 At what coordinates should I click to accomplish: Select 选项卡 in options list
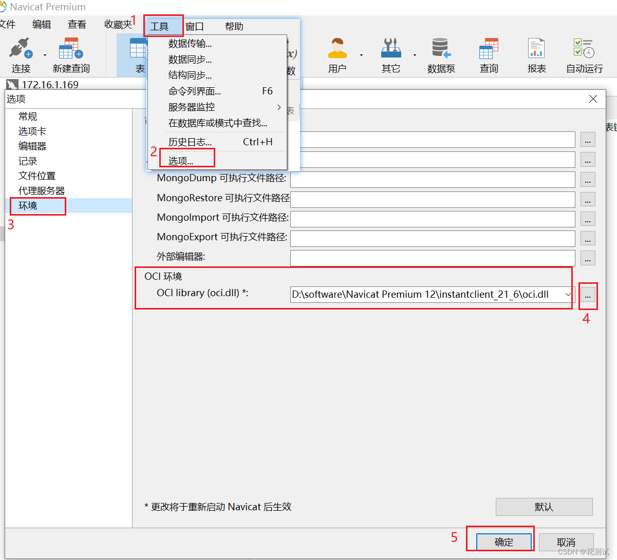pyautogui.click(x=32, y=131)
